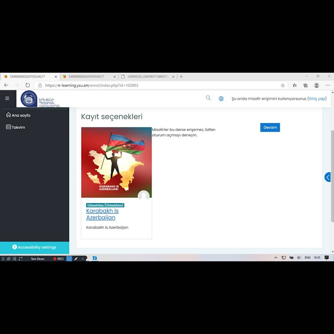Open clock showing 16:35
Screen dimensions: 334x334
[x=317, y=258]
